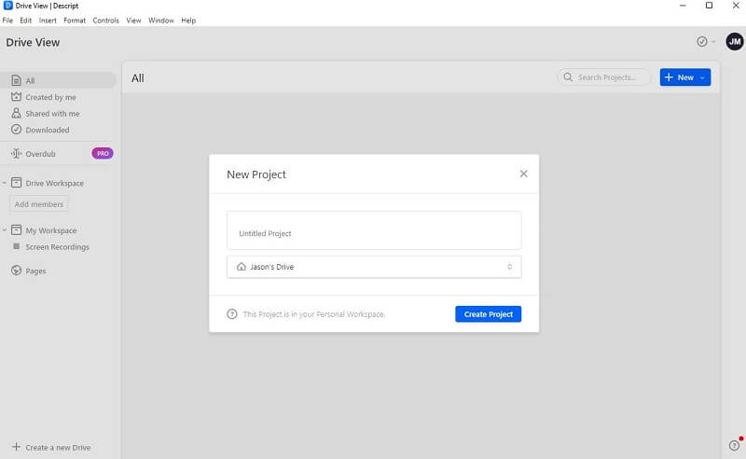Open the help question mark icon
Screen dimensions: 746x459
tap(734, 445)
